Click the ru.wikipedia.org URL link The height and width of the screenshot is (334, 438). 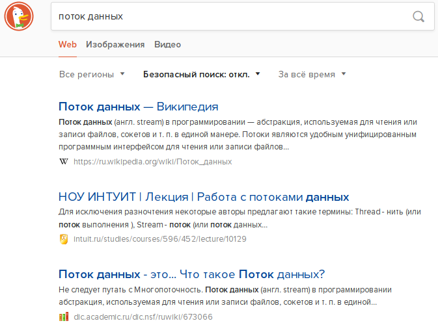click(152, 162)
